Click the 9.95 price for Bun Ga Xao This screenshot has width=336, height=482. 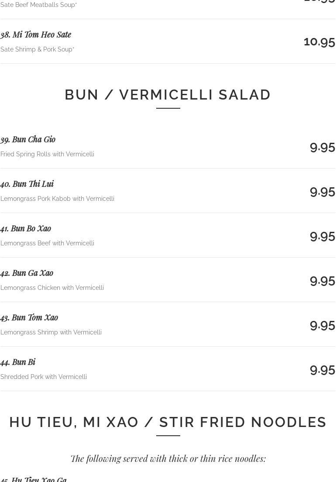tap(322, 280)
